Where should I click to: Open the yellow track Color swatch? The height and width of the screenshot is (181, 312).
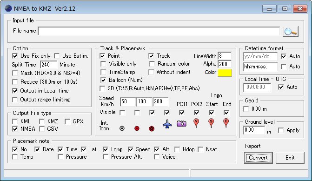click(x=225, y=73)
